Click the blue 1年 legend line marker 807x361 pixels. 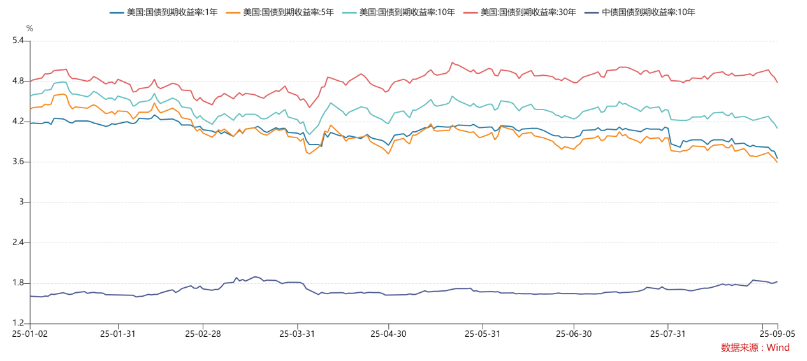click(117, 12)
